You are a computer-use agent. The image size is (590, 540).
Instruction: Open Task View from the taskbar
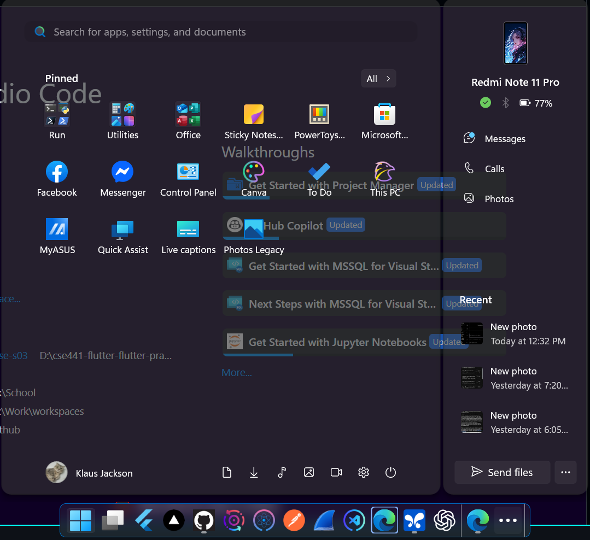(x=113, y=520)
